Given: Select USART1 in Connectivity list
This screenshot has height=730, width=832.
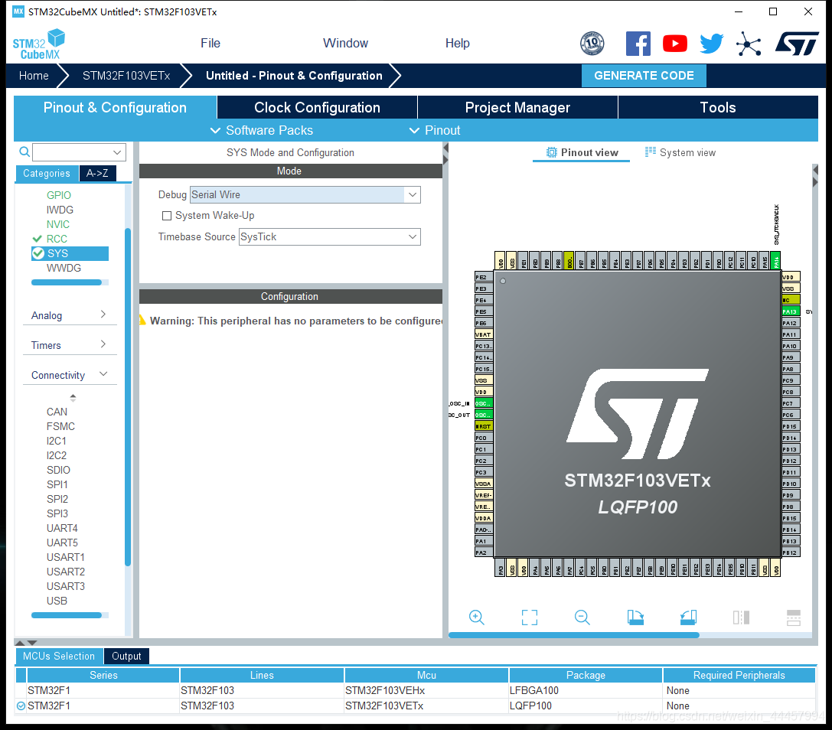Looking at the screenshot, I should 66,557.
